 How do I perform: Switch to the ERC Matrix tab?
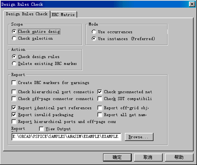click(63, 15)
